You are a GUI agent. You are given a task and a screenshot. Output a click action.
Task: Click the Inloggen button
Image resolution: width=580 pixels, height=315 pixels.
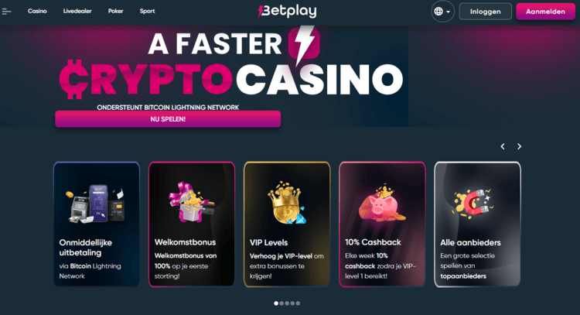click(486, 12)
